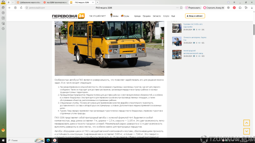Bookmark this page with the bookmark icon
The width and height of the screenshot is (255, 143).
181,8
